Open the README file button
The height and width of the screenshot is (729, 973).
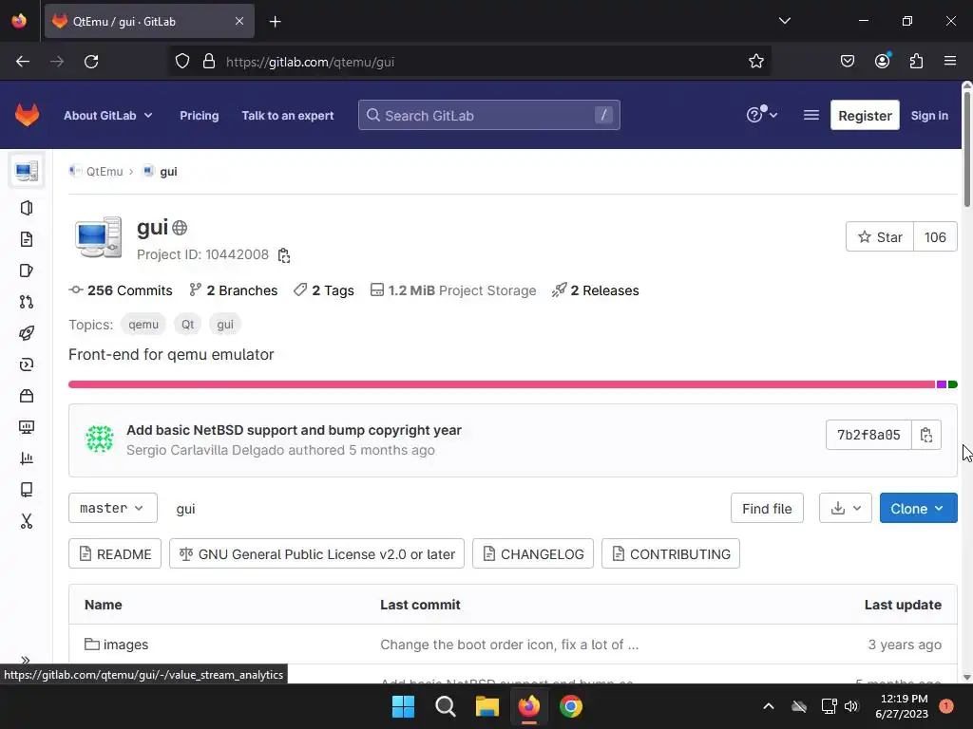click(115, 553)
